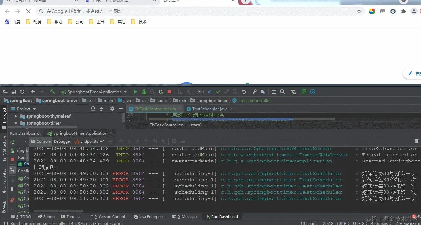Click start() in the editor breadcrumb
This screenshot has height=225, width=421.
[x=196, y=125]
